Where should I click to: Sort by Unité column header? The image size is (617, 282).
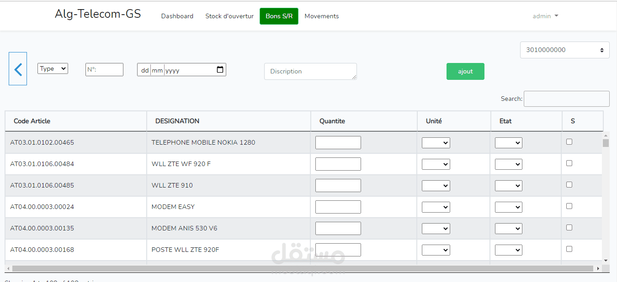(454, 121)
